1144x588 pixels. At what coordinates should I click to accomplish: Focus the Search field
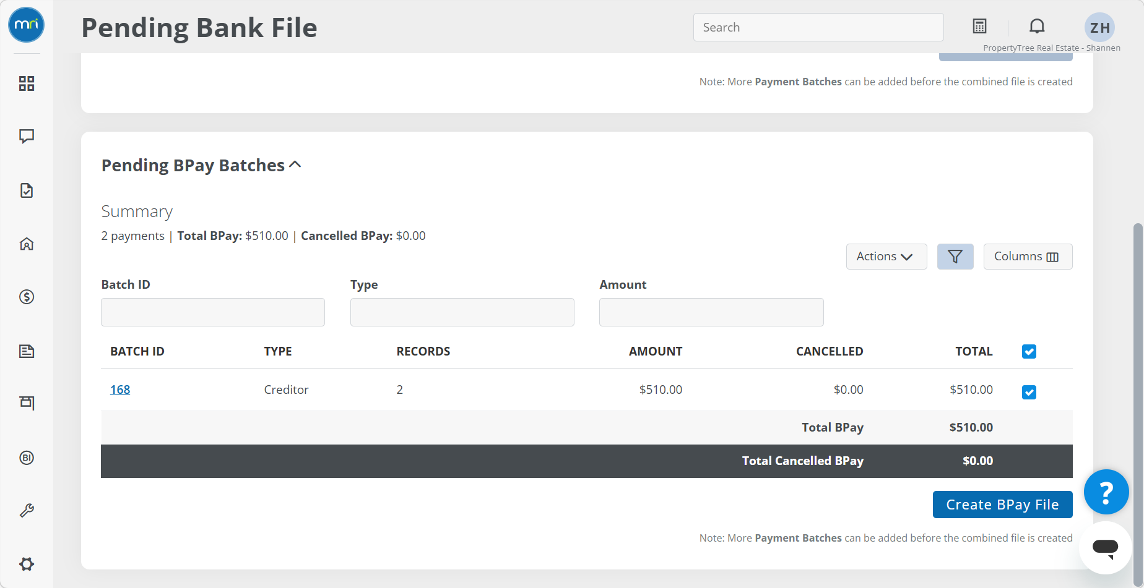(x=818, y=27)
